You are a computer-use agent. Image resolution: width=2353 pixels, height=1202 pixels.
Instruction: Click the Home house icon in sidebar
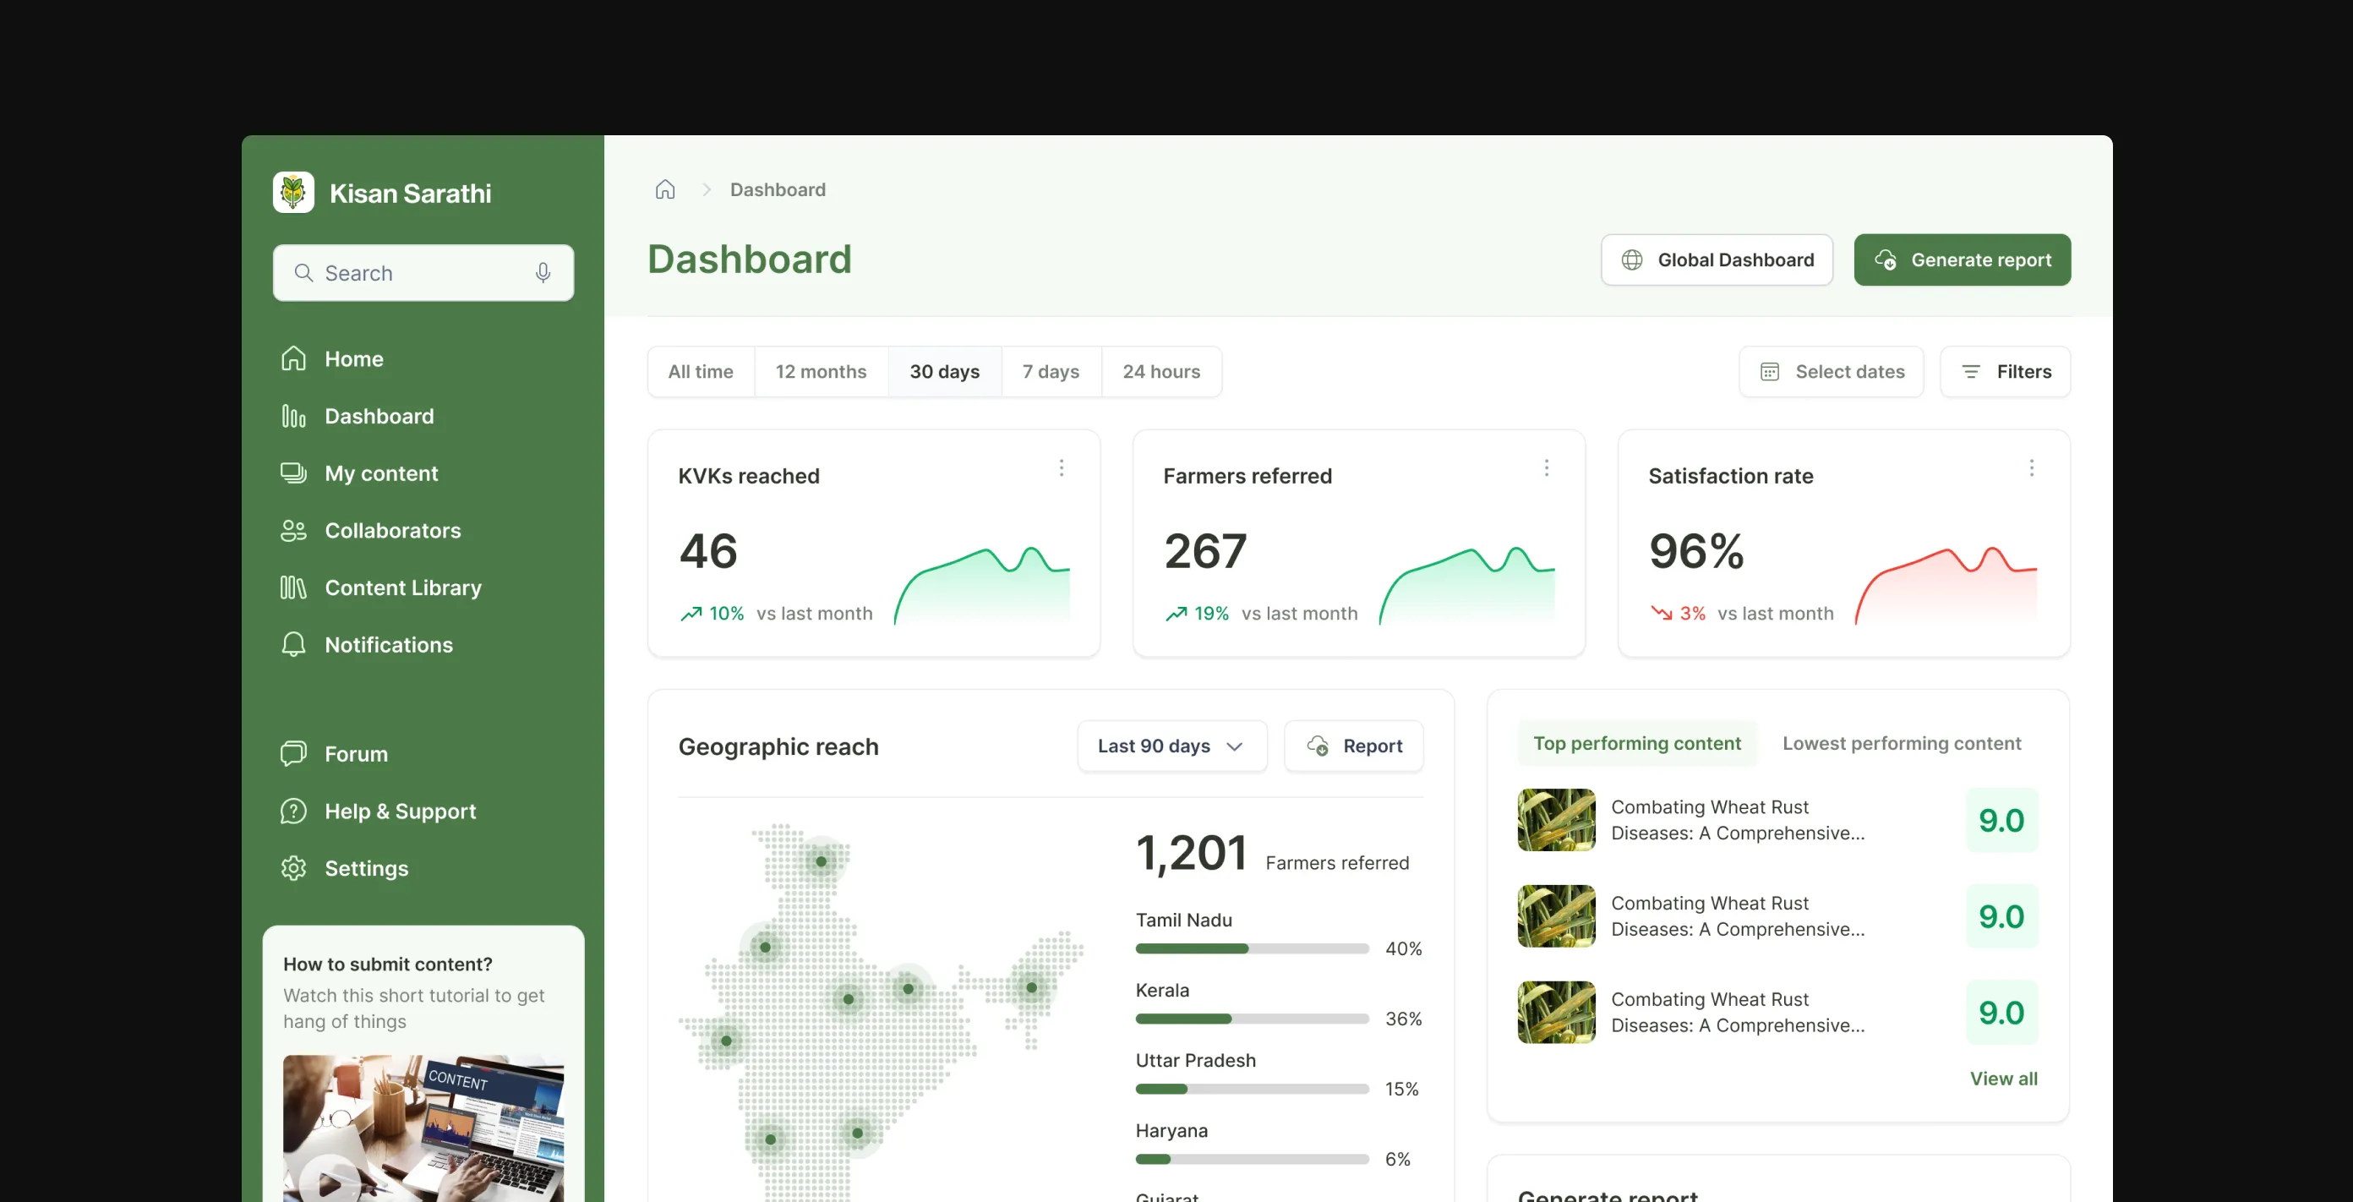(293, 358)
